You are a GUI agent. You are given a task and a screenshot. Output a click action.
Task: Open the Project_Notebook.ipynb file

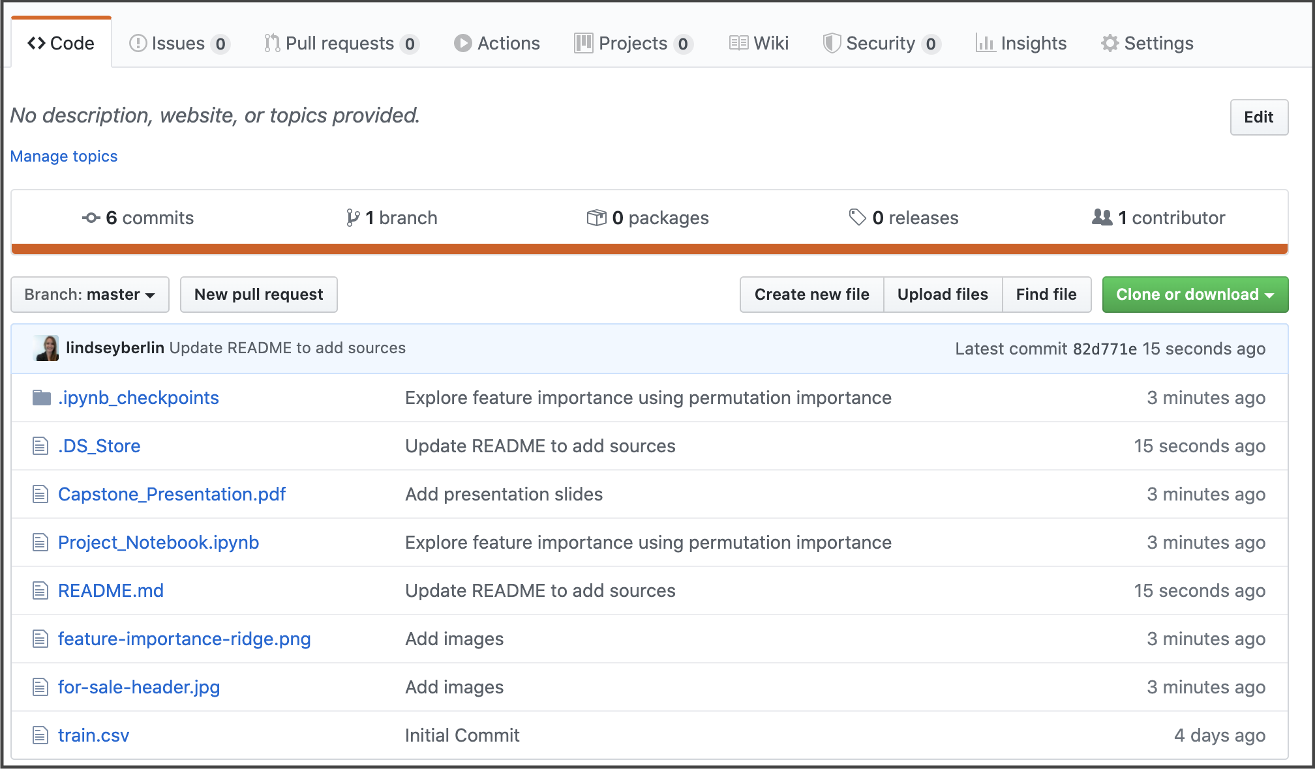[x=159, y=542]
